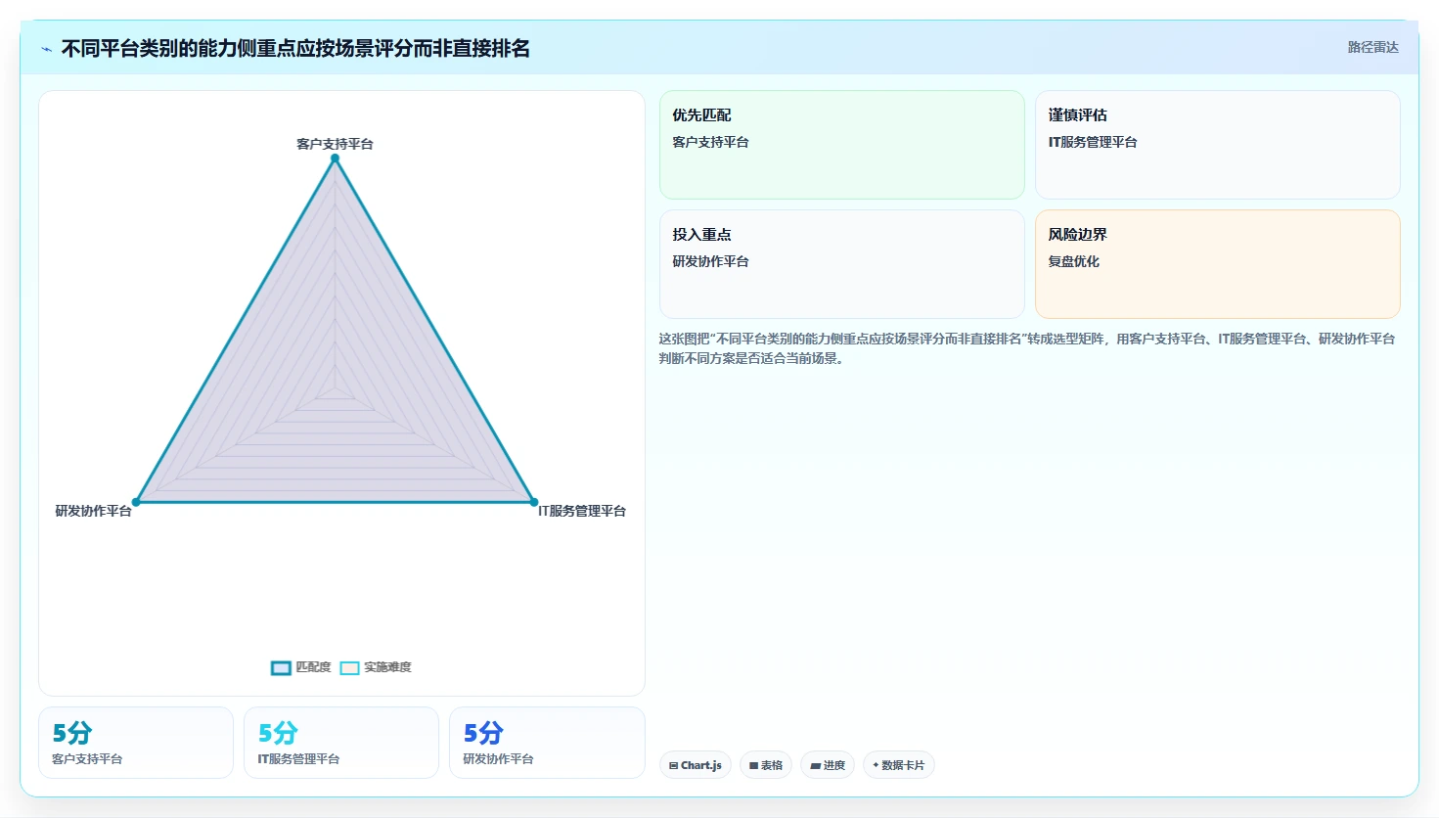Click the 进度 tag chip
The image size is (1439, 818).
click(x=828, y=765)
